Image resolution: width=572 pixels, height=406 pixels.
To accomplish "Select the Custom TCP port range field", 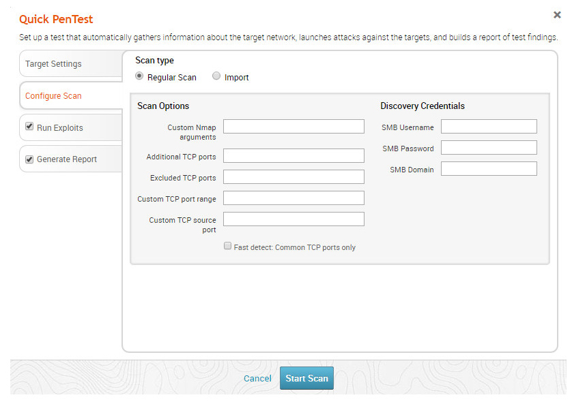I will [x=294, y=198].
